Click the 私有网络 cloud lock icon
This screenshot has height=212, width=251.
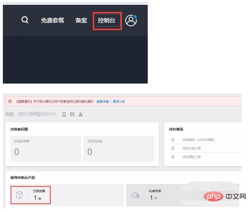[x=135, y=195]
